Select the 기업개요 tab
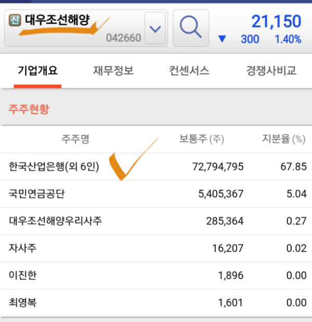 pos(37,71)
